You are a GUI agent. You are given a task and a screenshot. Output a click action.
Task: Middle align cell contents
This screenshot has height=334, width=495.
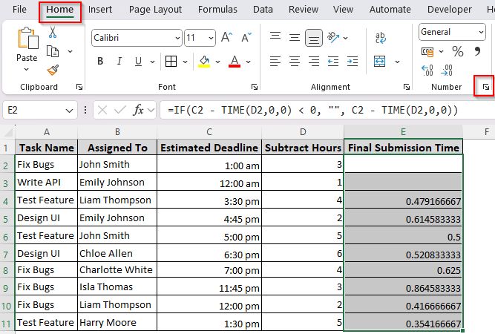(294, 38)
